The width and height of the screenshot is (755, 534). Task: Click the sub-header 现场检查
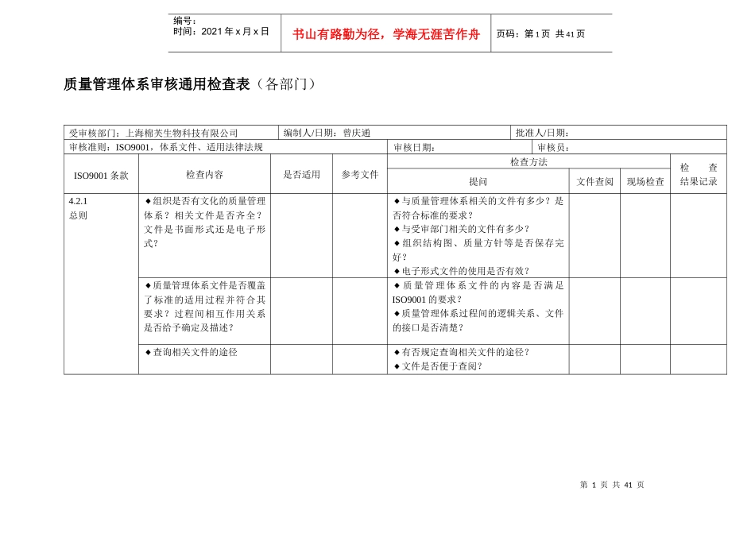645,181
